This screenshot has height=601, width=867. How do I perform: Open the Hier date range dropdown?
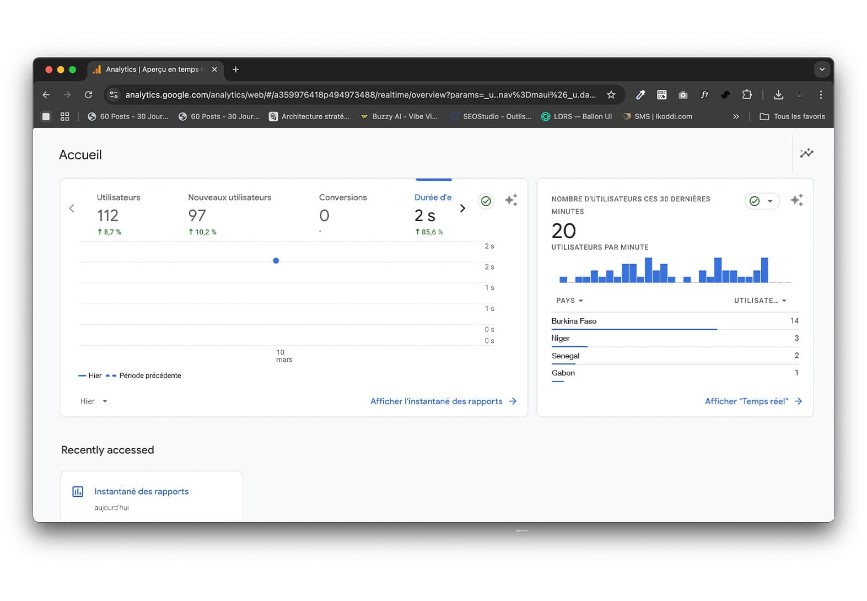click(94, 401)
